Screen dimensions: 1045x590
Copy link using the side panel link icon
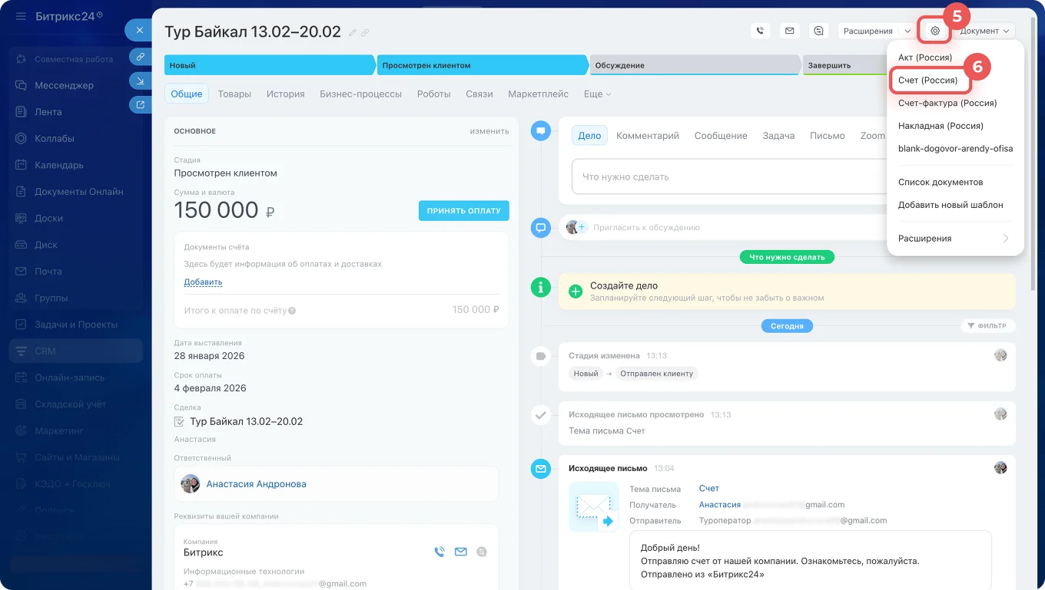141,57
